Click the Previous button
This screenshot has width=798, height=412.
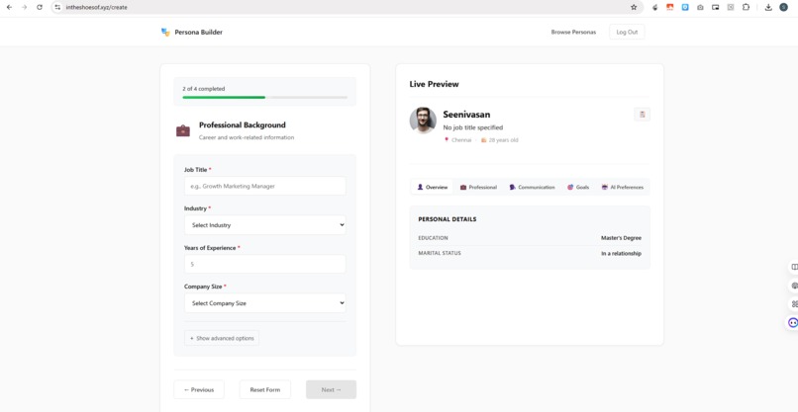coord(199,389)
